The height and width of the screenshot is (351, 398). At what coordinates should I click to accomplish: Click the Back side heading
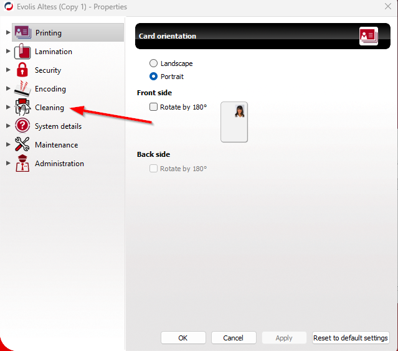coord(154,154)
